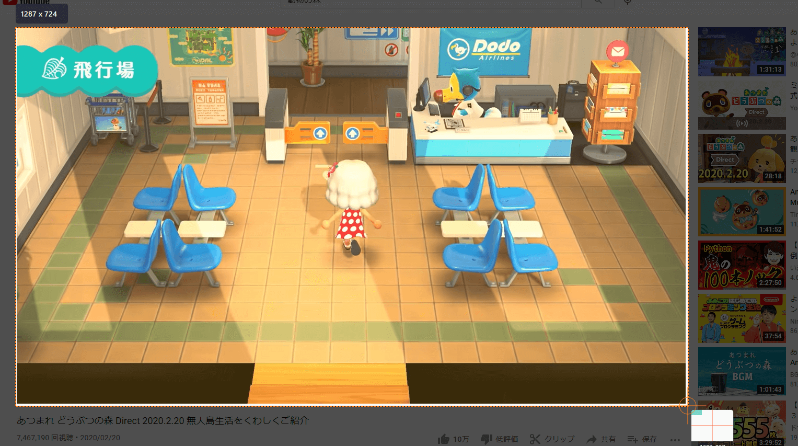Open the どうぶつの森 BGM thumbnail, 1:01:43

742,372
